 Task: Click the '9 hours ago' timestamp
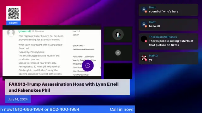coord(39,31)
